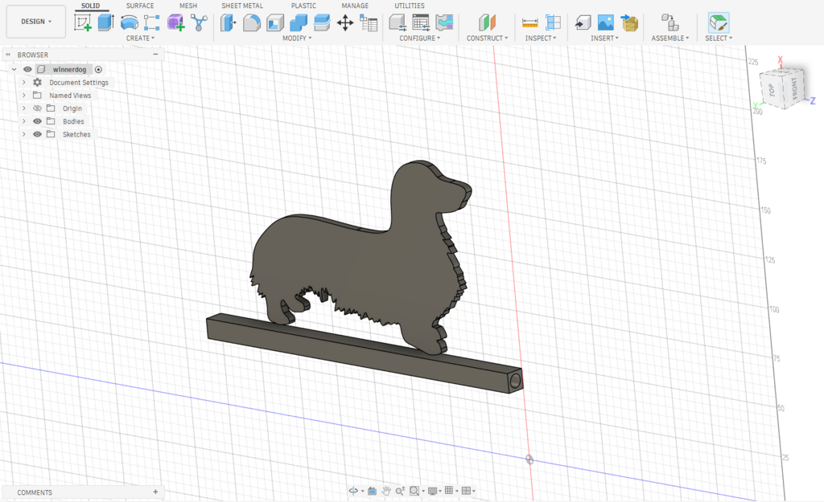This screenshot has height=502, width=824.
Task: Expand the Origin folder
Action: (23, 108)
